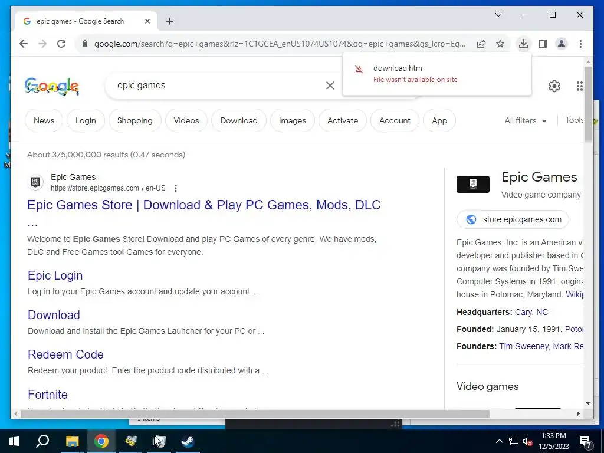Click the vertical scrollbar up arrow
The width and height of the screenshot is (604, 453).
tap(588, 61)
